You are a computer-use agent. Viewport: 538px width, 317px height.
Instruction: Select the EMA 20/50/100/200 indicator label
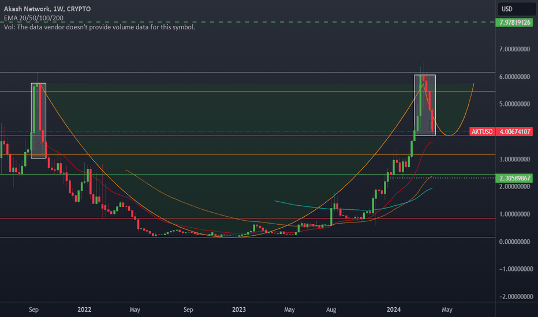pyautogui.click(x=33, y=18)
